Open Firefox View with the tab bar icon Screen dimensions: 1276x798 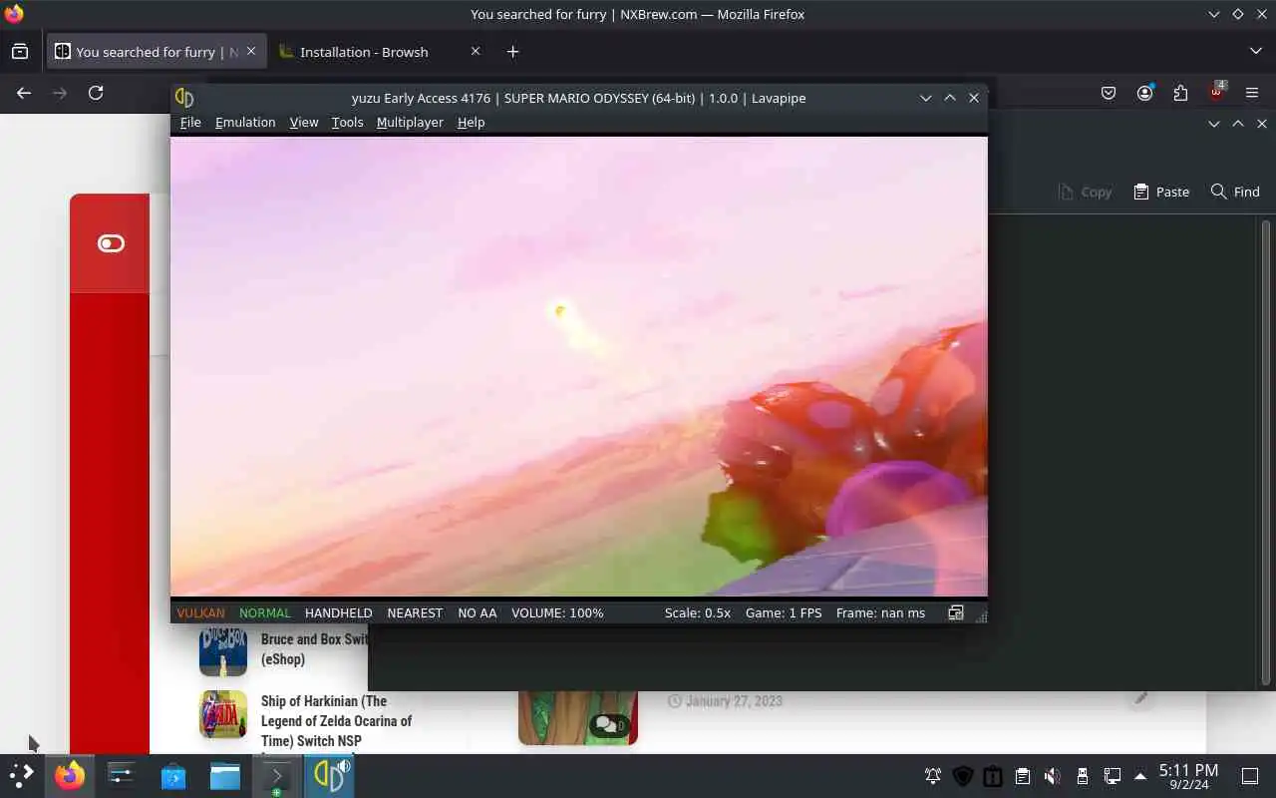point(20,52)
